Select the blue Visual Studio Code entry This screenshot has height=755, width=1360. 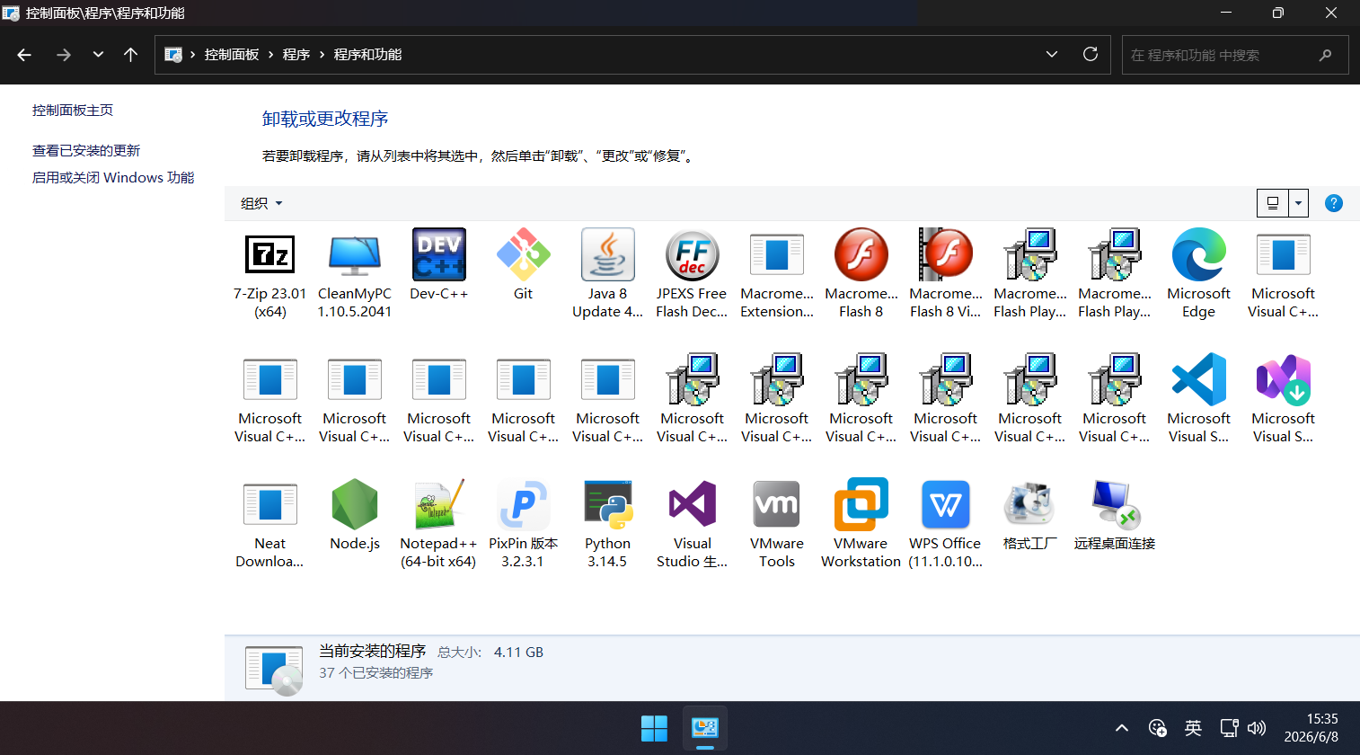tap(1199, 398)
